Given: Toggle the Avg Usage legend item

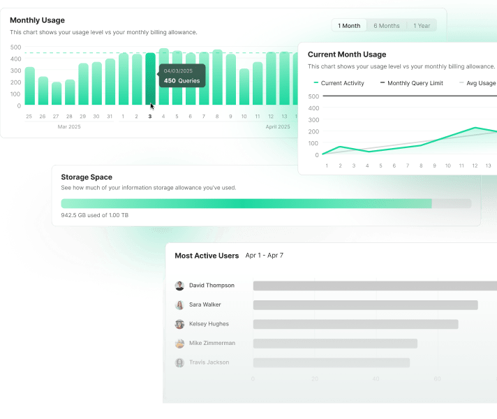Looking at the screenshot, I should click(x=477, y=83).
